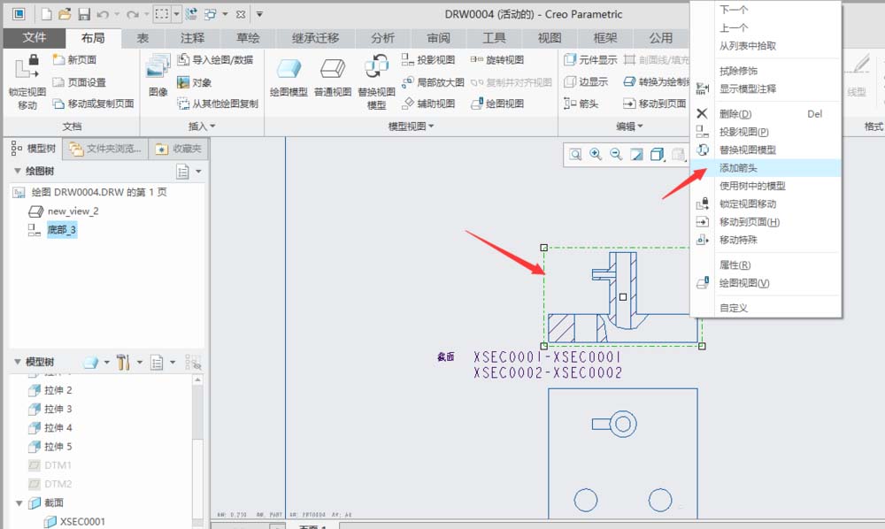Switch to the Analysis (分析) ribbon tab
Screen dimensions: 885x529
point(382,38)
